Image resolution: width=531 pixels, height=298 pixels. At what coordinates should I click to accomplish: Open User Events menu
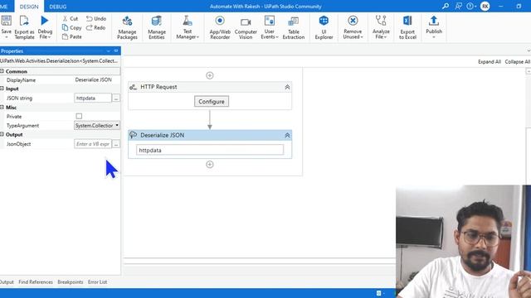click(x=270, y=27)
